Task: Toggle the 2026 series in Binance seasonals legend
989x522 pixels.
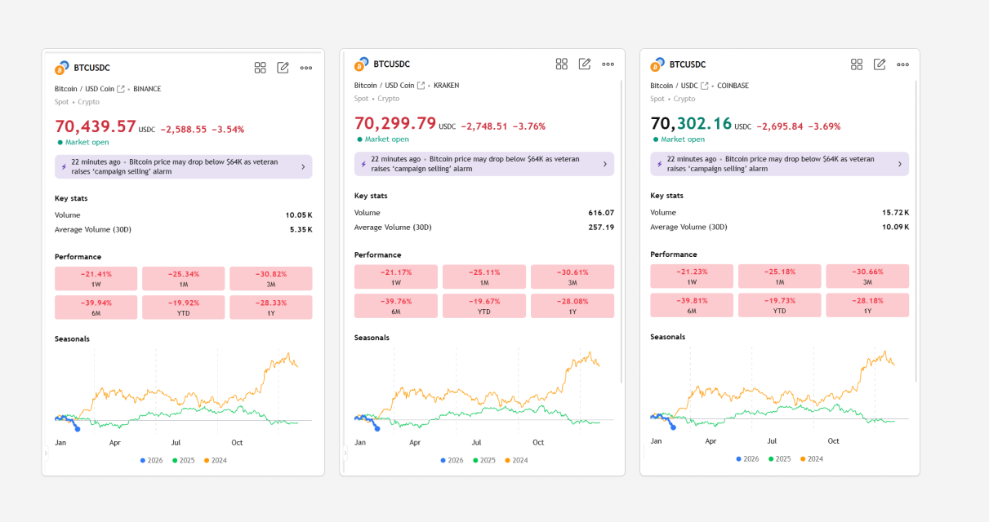Action: 150,460
